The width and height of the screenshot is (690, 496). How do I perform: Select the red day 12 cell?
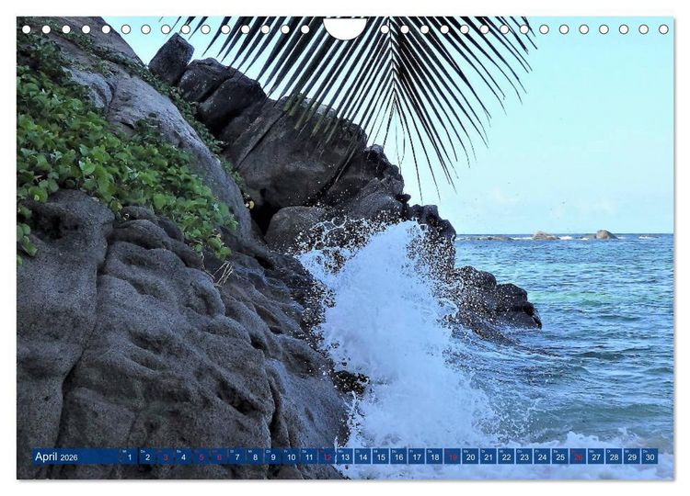click(x=327, y=457)
